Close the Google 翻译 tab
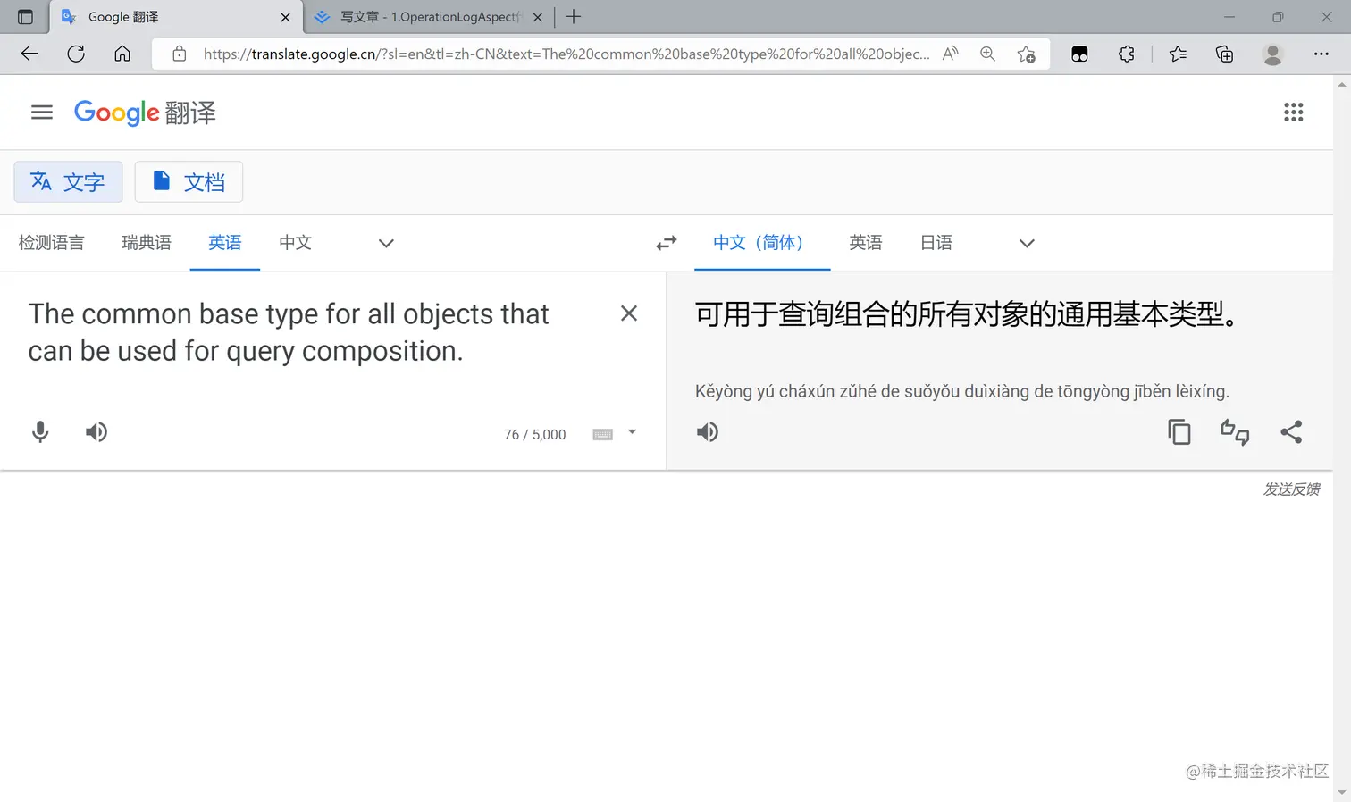 285,17
